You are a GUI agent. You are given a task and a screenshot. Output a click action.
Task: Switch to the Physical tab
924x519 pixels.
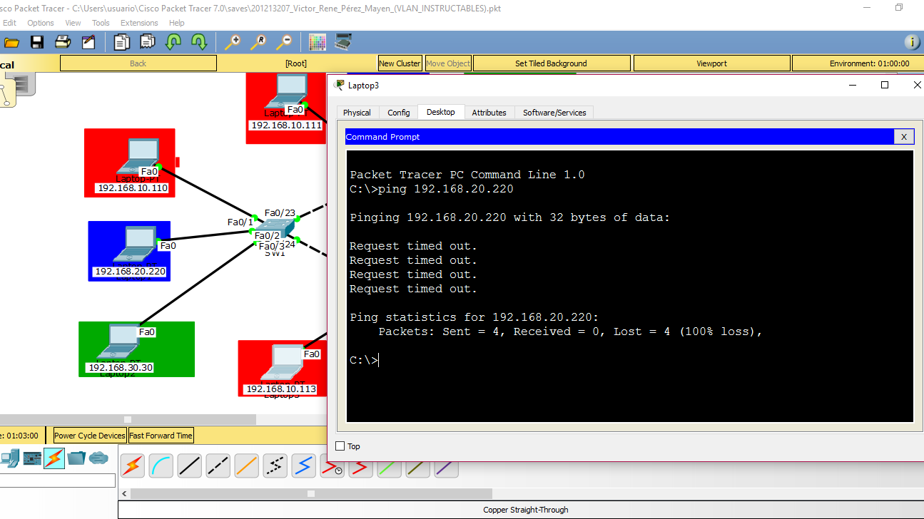tap(357, 113)
